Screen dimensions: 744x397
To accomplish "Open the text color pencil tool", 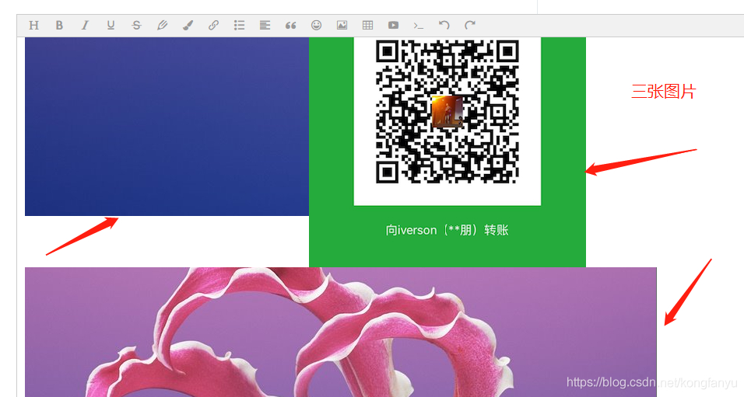I will pyautogui.click(x=163, y=25).
